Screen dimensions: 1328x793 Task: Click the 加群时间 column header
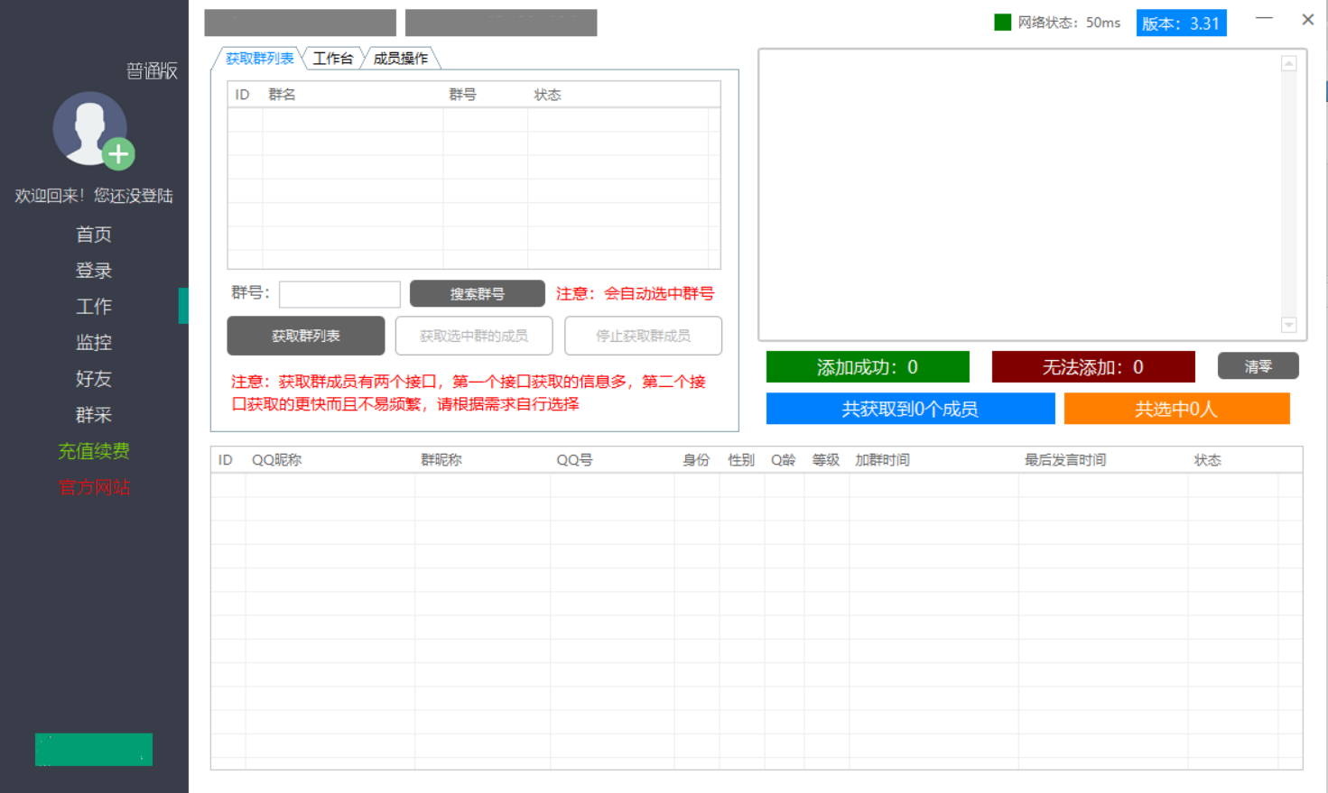pos(882,460)
